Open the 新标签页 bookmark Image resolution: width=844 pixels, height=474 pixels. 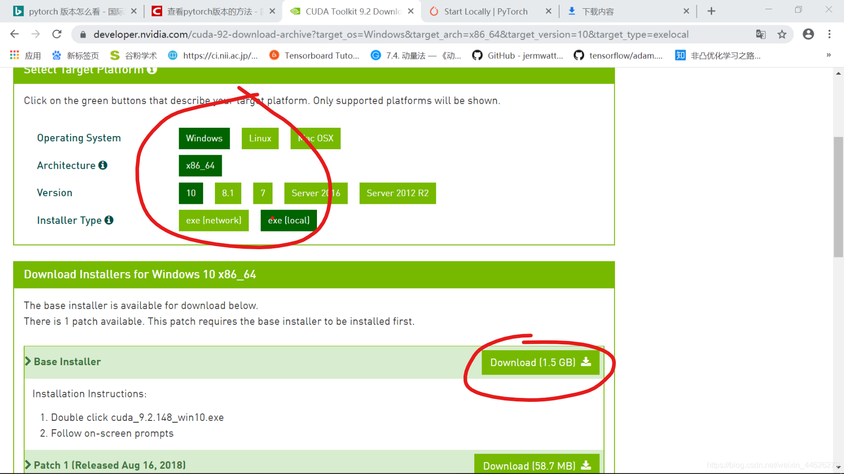pyautogui.click(x=76, y=56)
